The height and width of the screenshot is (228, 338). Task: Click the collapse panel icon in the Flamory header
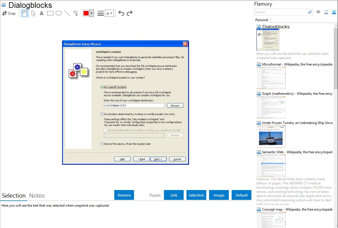pos(334,12)
